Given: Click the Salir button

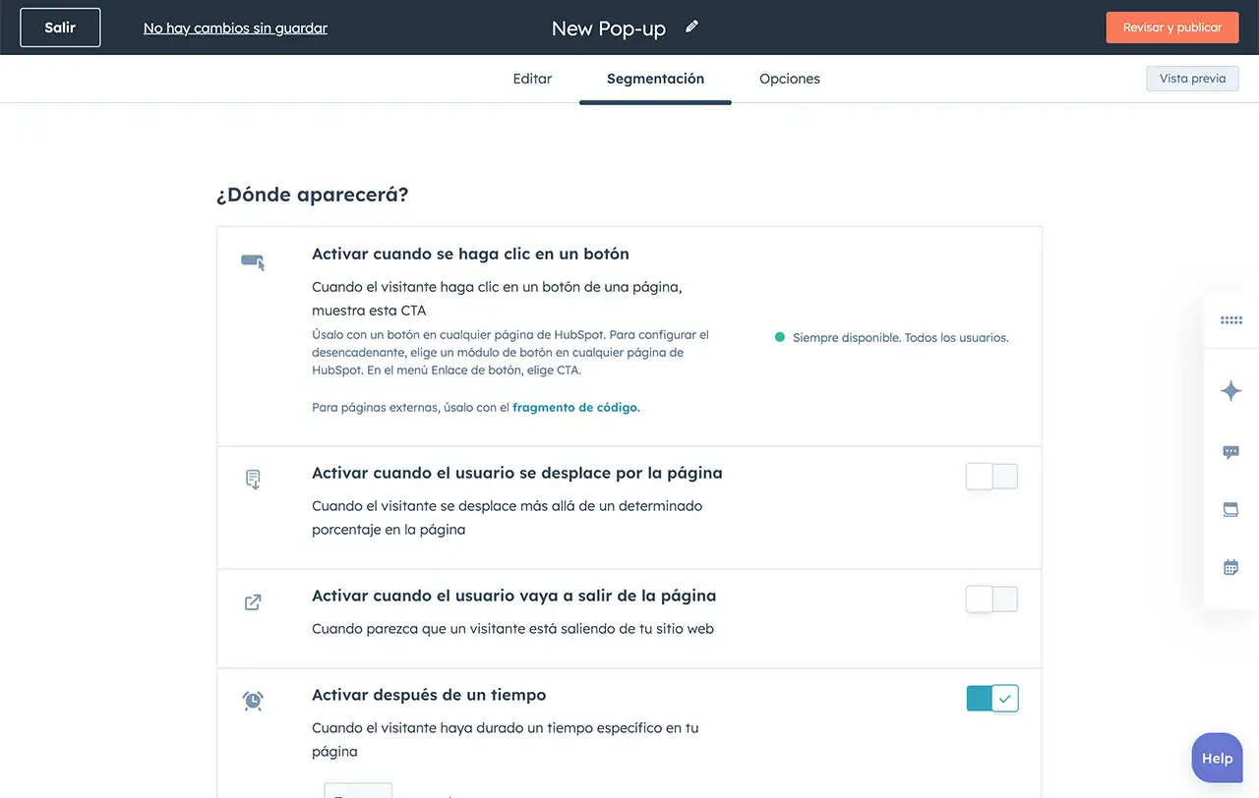Looking at the screenshot, I should [60, 28].
